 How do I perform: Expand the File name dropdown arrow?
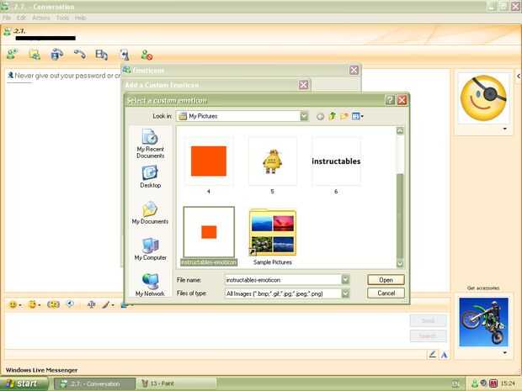coord(345,280)
